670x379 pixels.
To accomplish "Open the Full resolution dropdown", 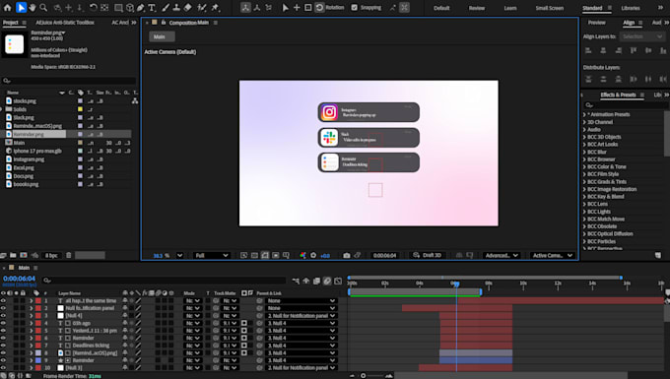I will pyautogui.click(x=212, y=255).
